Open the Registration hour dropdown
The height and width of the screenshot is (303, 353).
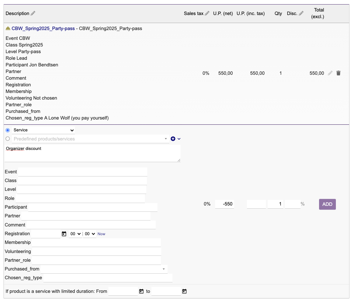point(75,234)
